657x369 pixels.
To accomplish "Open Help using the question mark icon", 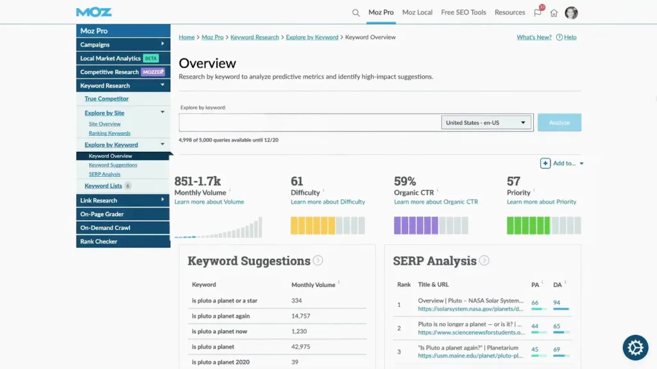I will coord(561,37).
